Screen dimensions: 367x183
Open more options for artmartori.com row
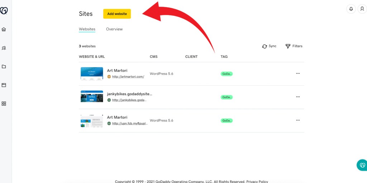coord(298,73)
